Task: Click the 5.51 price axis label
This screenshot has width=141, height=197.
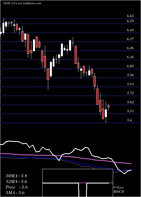Action: (130, 111)
